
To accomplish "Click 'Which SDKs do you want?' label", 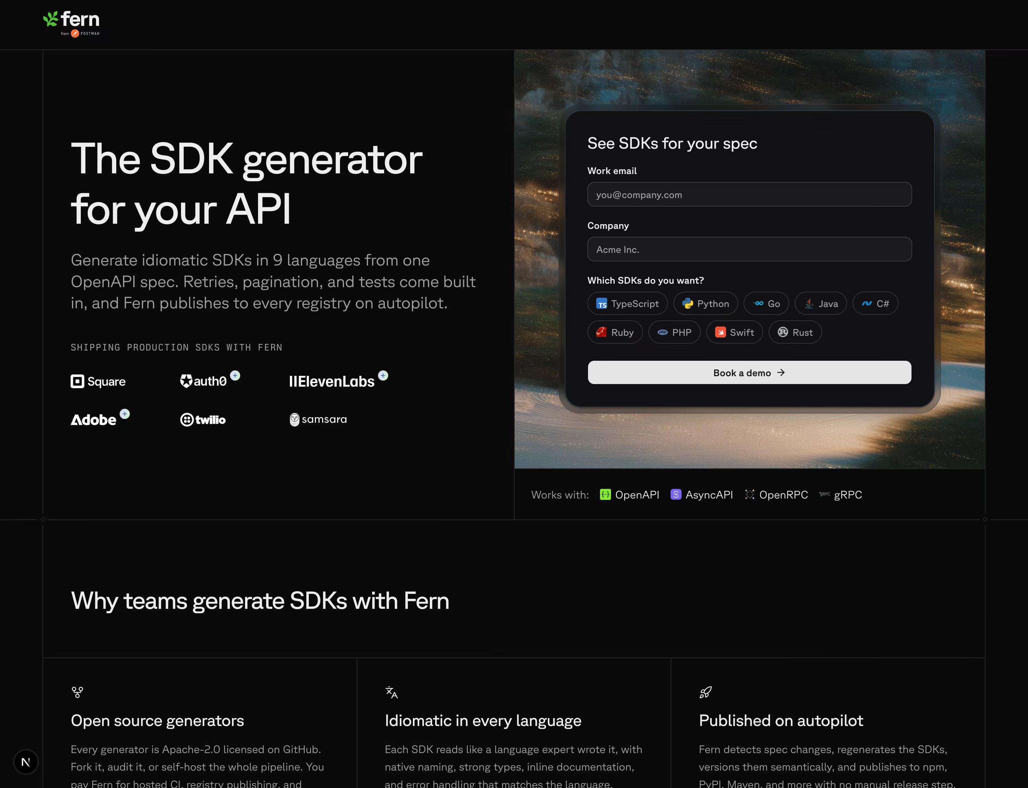I will tap(646, 281).
